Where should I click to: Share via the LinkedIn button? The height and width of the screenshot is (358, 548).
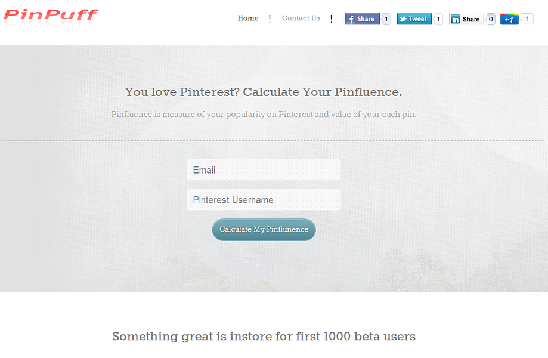[466, 19]
